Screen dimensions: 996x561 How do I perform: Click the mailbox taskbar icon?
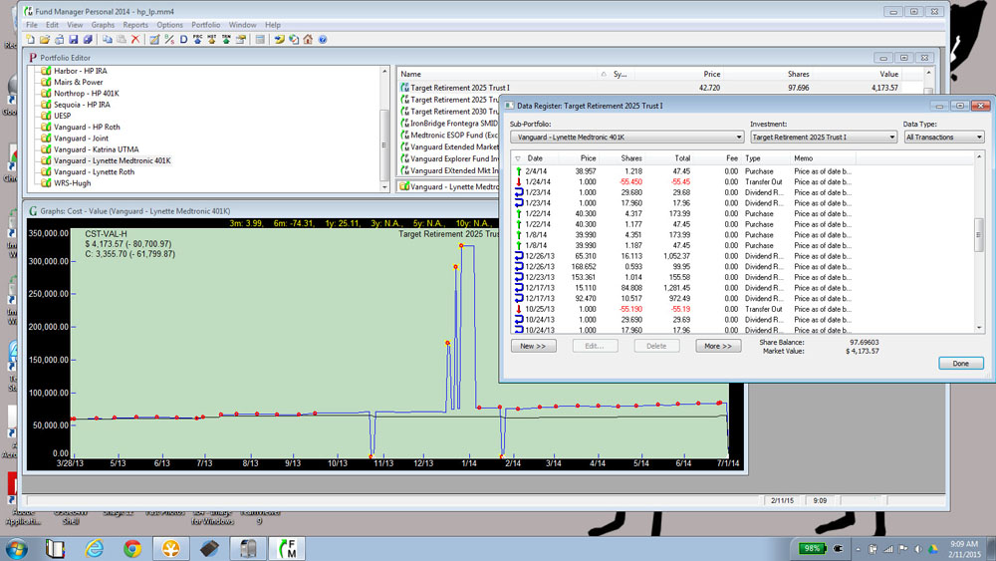(248, 548)
